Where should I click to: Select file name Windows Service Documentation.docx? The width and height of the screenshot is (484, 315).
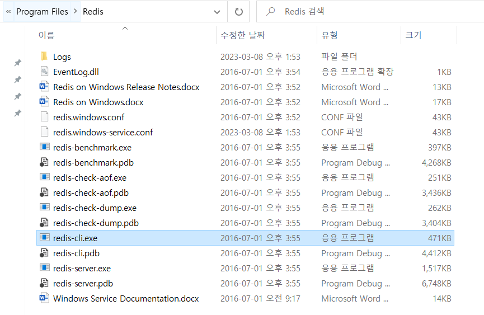click(126, 299)
